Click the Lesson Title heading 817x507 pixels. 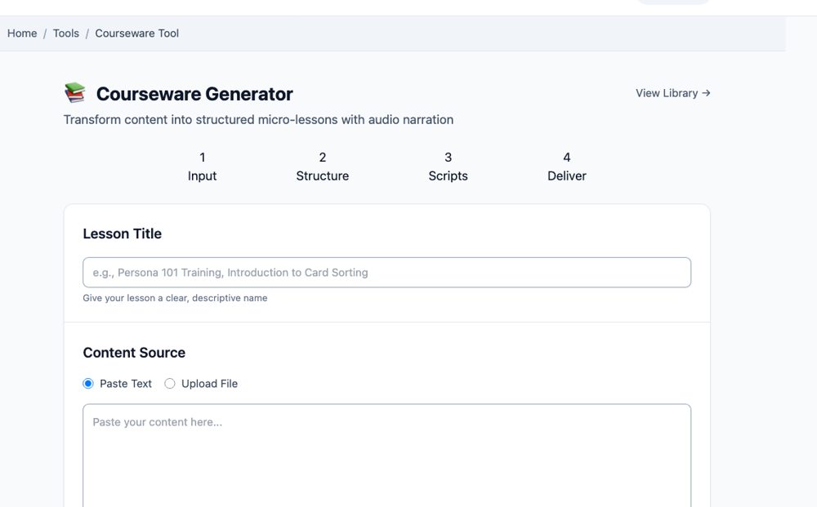point(122,233)
